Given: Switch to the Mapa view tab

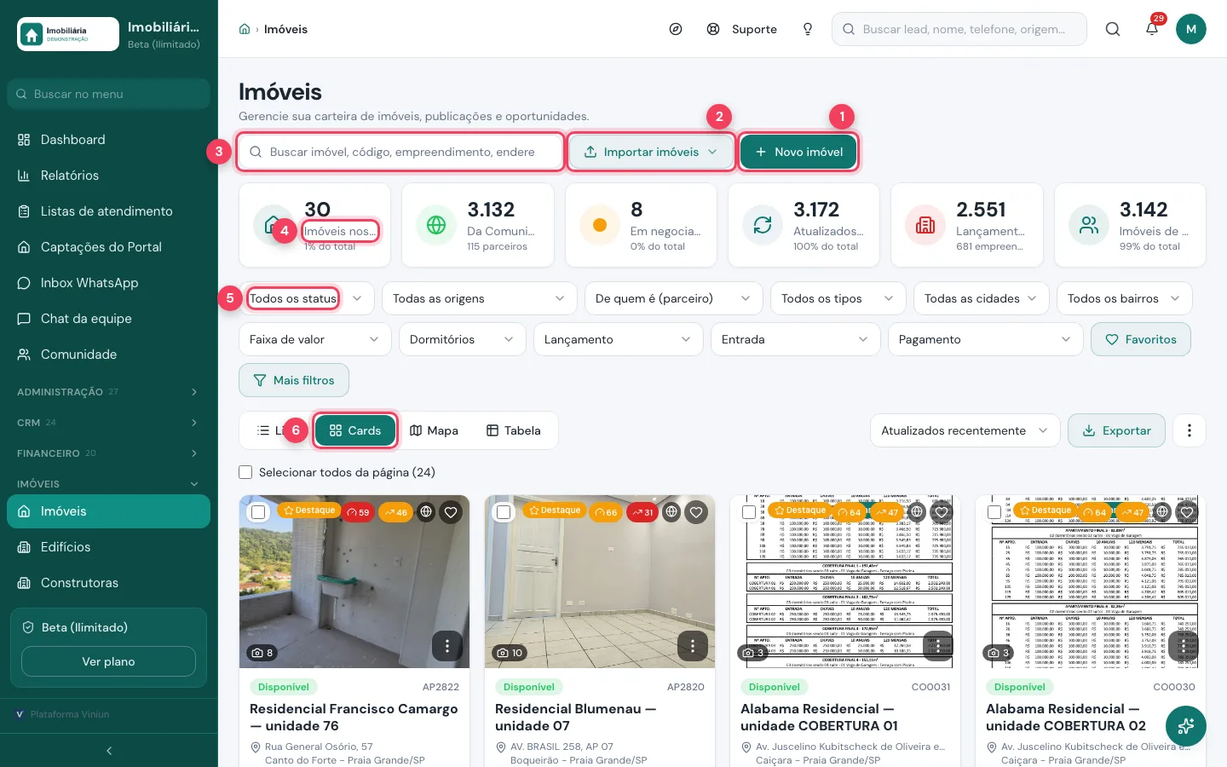Looking at the screenshot, I should click(x=435, y=430).
